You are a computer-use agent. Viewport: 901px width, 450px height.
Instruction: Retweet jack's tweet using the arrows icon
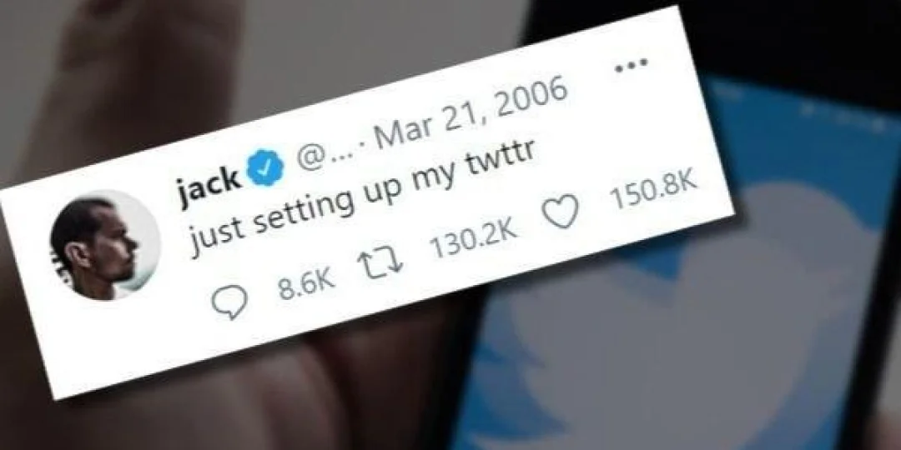pyautogui.click(x=380, y=265)
